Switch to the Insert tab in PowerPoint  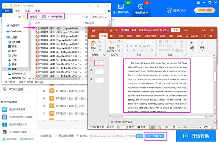point(112,36)
